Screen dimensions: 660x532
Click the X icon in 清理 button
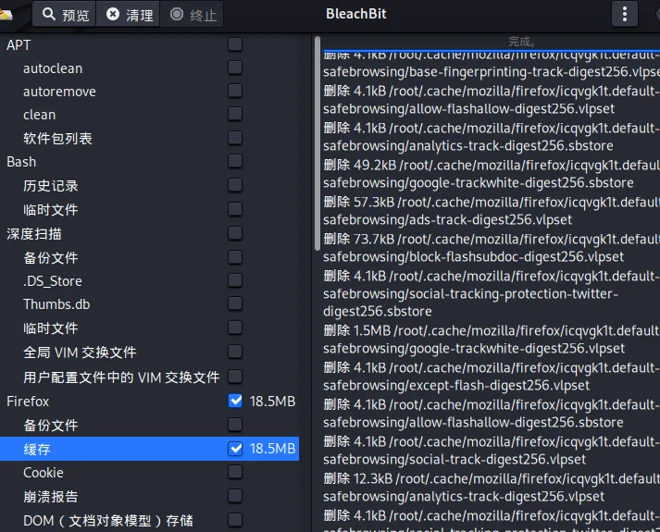pyautogui.click(x=112, y=14)
